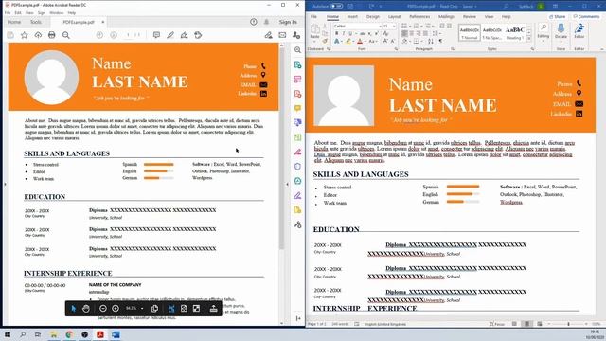Toggle Print Layout view in Word status bar
Image resolution: width=606 pixels, height=341 pixels.
click(526, 324)
